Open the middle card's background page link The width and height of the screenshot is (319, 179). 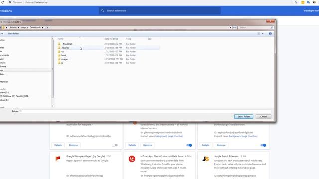pyautogui.click(x=169, y=136)
